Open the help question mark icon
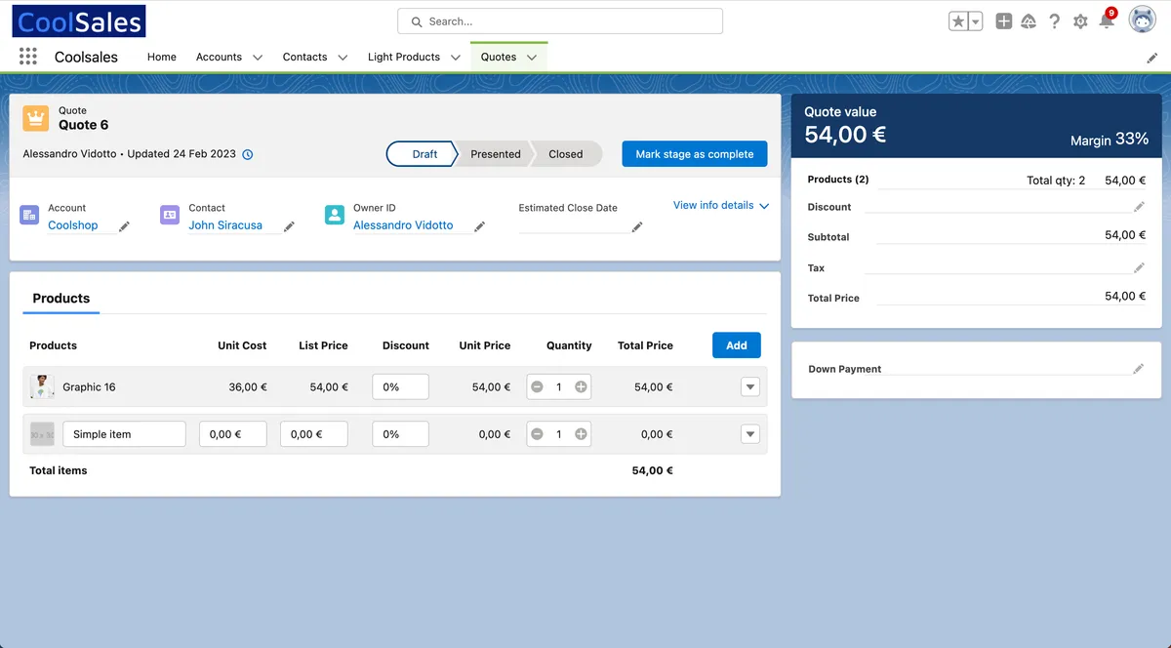Image resolution: width=1171 pixels, height=648 pixels. pyautogui.click(x=1054, y=21)
